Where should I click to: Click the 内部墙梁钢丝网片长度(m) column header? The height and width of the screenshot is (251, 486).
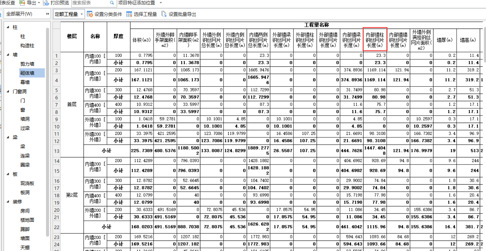coord(351,40)
